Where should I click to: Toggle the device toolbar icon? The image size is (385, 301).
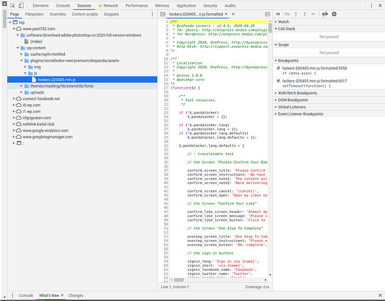click(20, 5)
